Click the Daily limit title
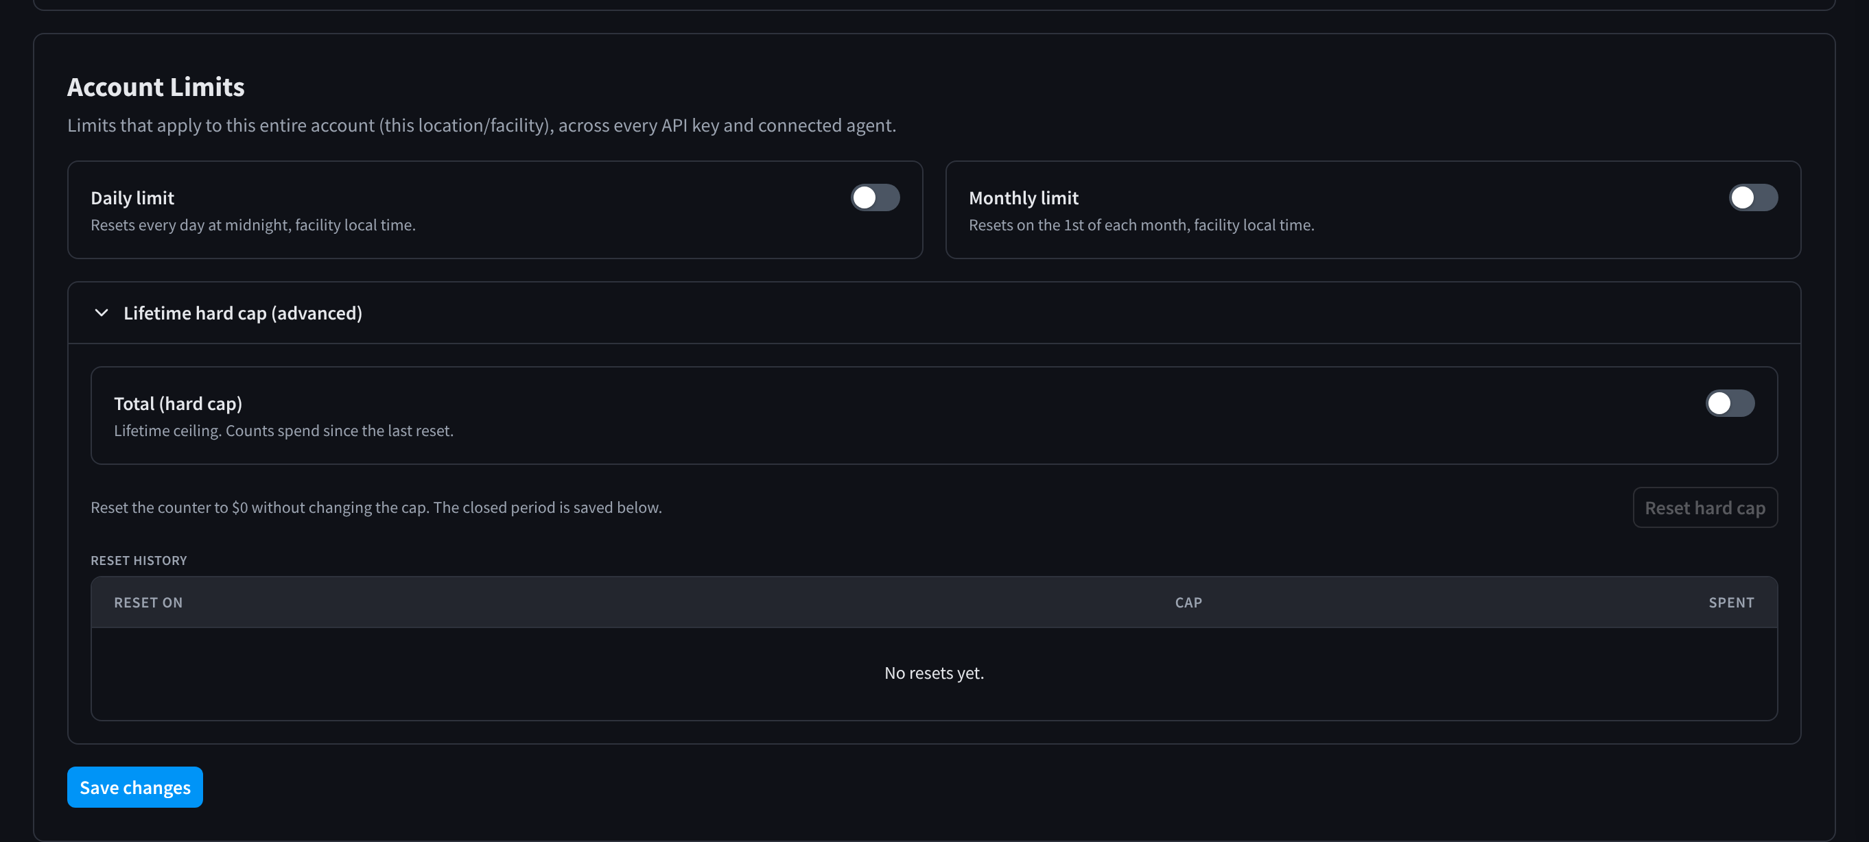 pos(132,198)
